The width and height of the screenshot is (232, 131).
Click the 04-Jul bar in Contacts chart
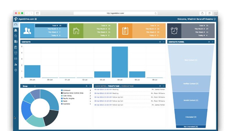click(x=120, y=62)
